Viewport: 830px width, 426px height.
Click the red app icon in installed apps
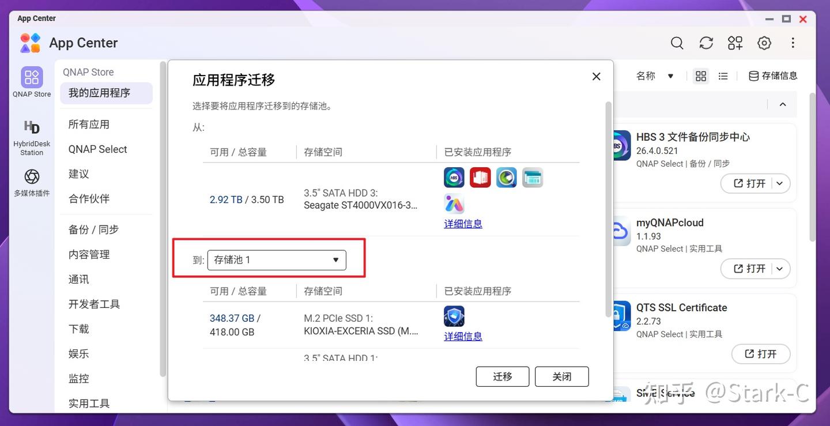pyautogui.click(x=480, y=178)
